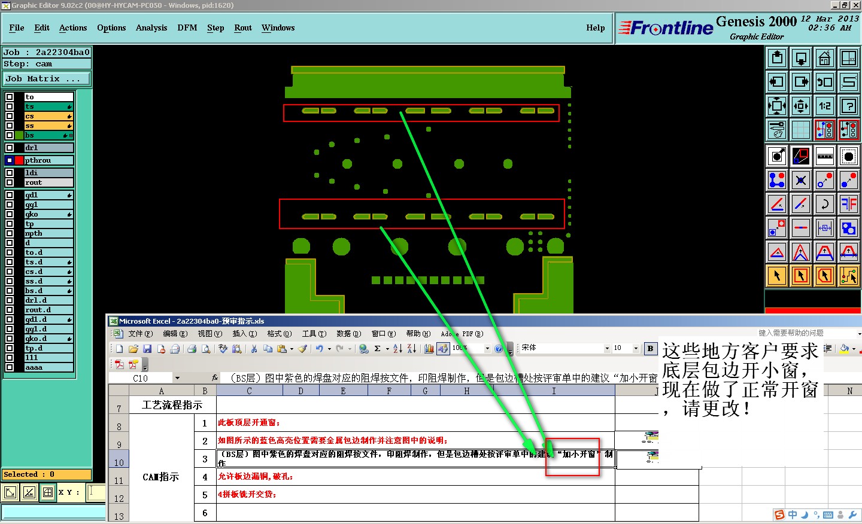Click the red color swatch of pthrou layer
The height and width of the screenshot is (524, 862).
(19, 160)
